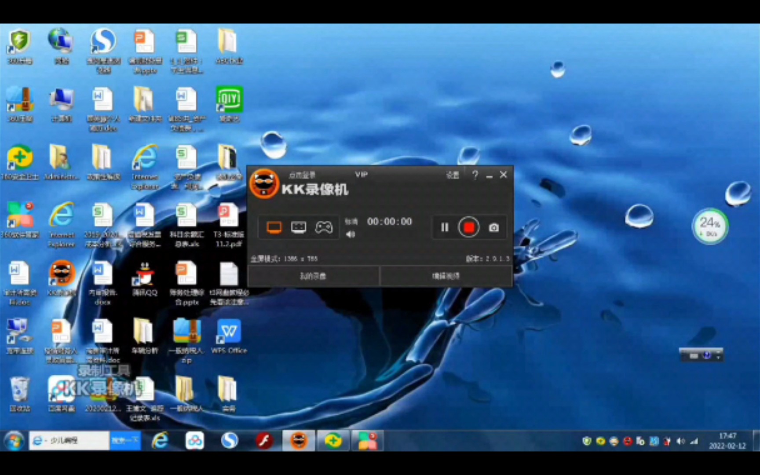
Task: Click the 全屏模式 resolution text
Action: coord(284,259)
